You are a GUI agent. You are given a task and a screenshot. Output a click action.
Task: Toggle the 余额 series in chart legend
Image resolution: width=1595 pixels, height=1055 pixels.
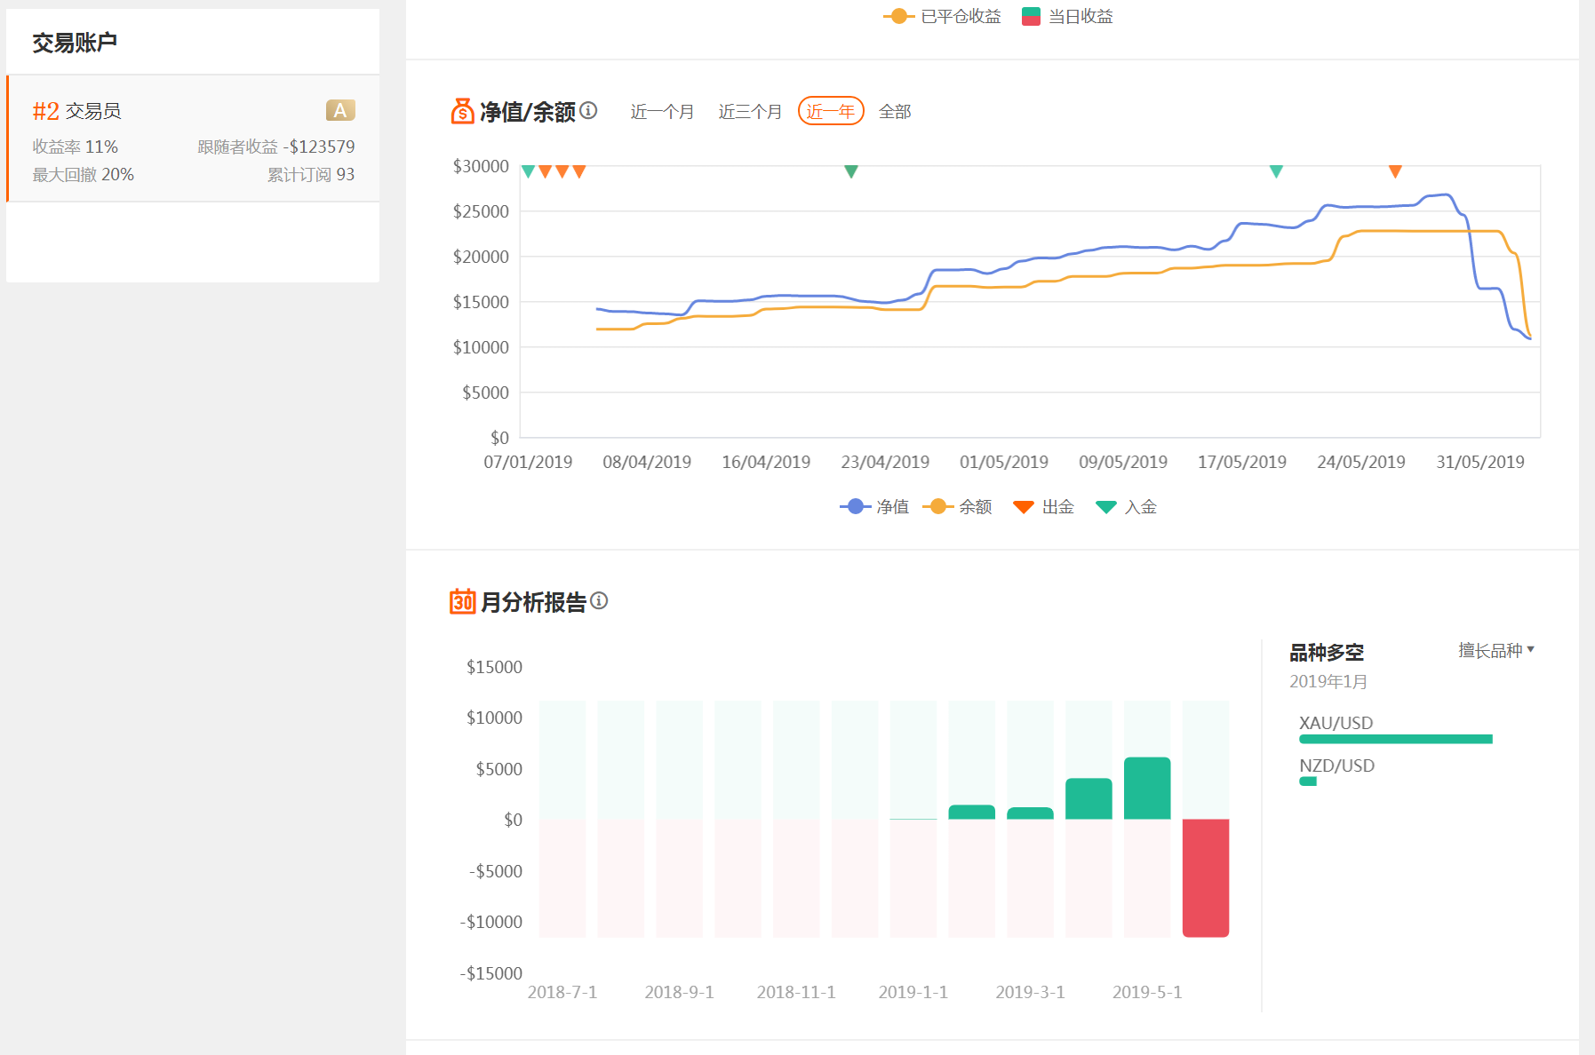[x=958, y=506]
